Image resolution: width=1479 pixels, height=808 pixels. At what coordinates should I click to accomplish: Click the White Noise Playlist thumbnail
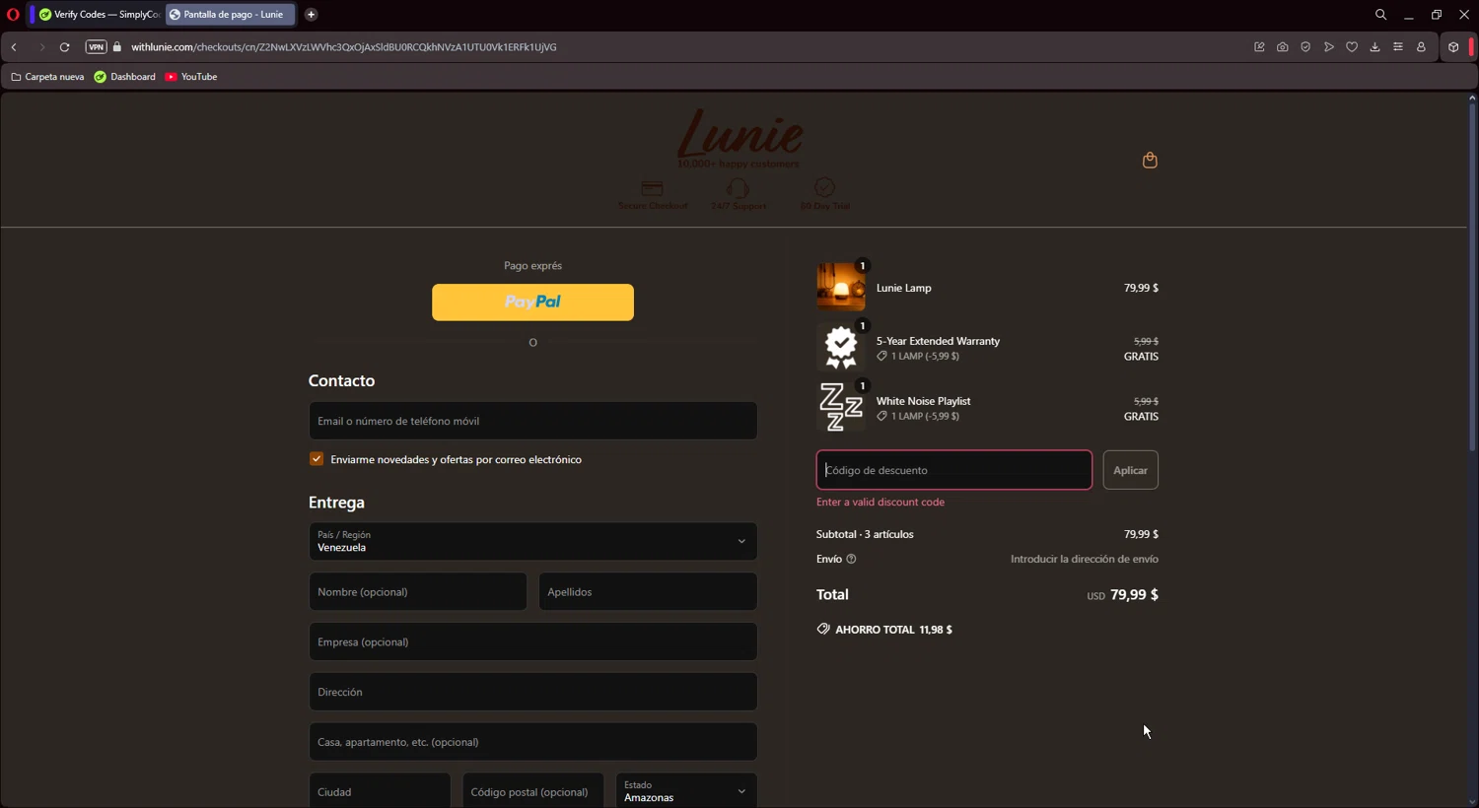pos(841,407)
